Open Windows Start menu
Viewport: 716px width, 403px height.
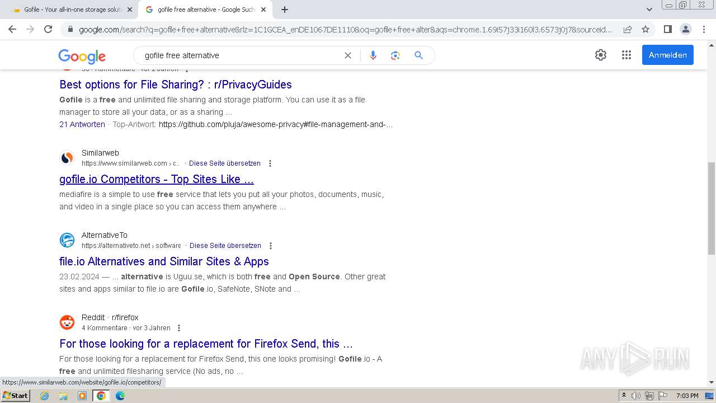[15, 396]
